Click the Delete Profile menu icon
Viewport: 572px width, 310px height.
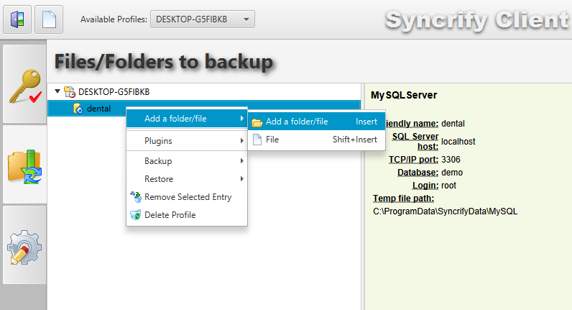(x=135, y=215)
